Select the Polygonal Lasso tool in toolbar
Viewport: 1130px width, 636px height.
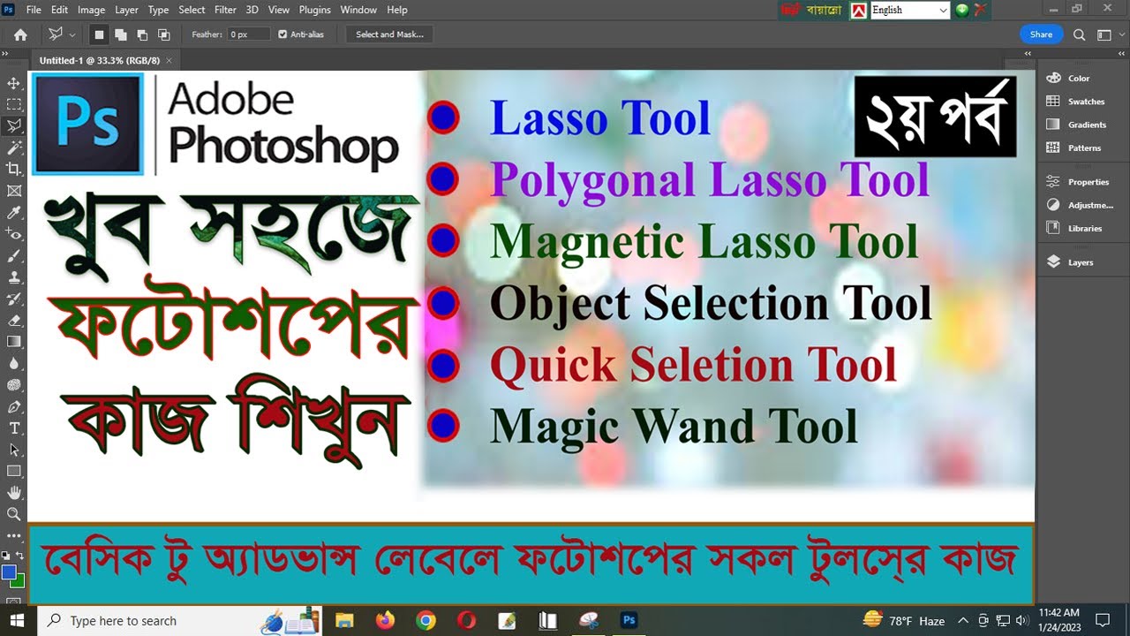pos(14,126)
